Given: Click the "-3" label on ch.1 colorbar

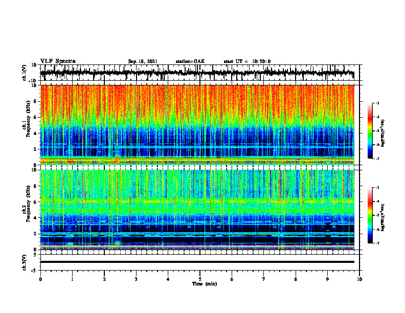Looking at the screenshot, I should 377,103.
